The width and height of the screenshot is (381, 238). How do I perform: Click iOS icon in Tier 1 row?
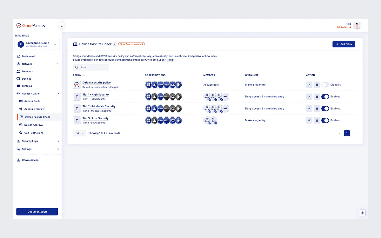172,96
